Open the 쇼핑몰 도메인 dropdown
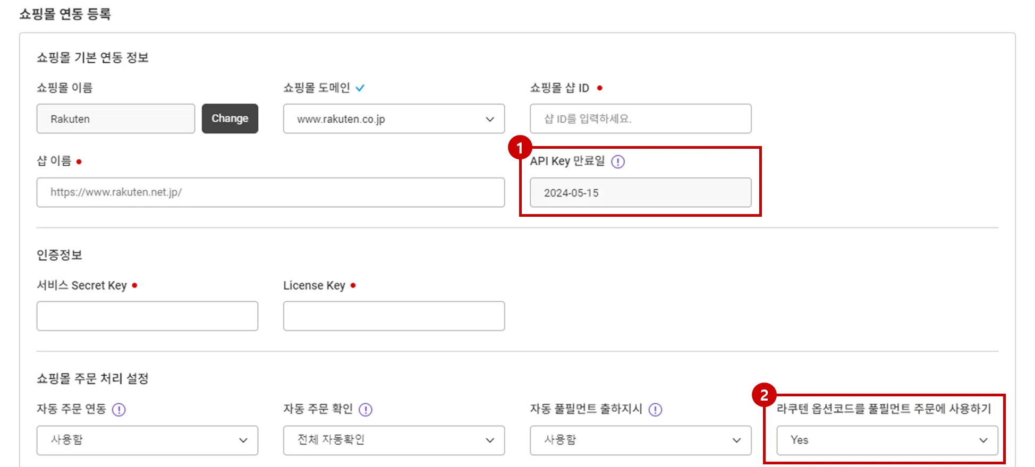This screenshot has height=467, width=1035. [x=394, y=119]
